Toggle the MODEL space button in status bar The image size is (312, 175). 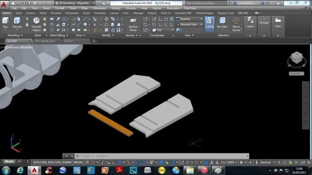click(x=78, y=162)
